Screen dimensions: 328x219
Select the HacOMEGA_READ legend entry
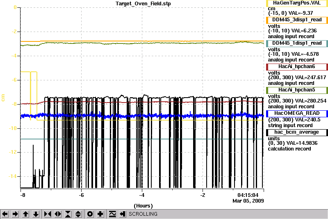click(x=297, y=113)
